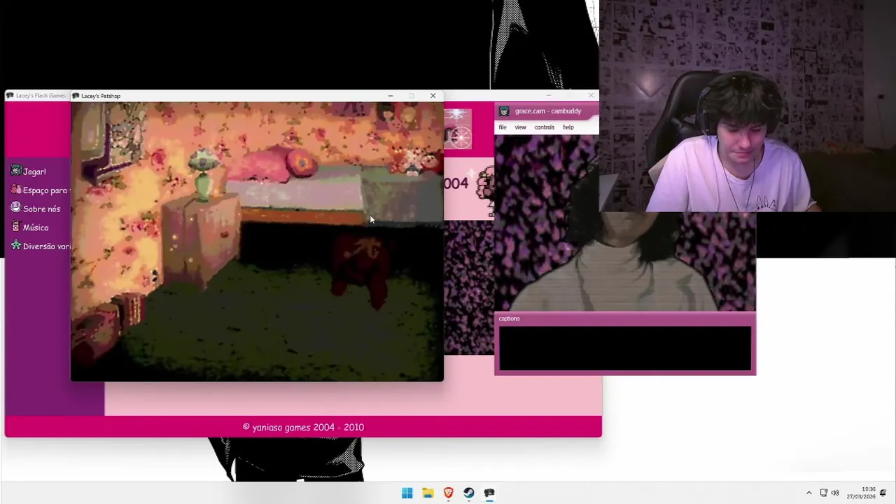Click the yaniaso games copyright footer text
The image size is (896, 504).
click(303, 427)
